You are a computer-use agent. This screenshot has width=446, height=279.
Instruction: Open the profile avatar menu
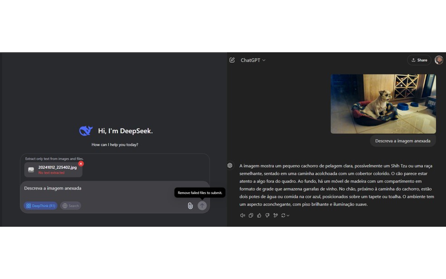tap(438, 60)
